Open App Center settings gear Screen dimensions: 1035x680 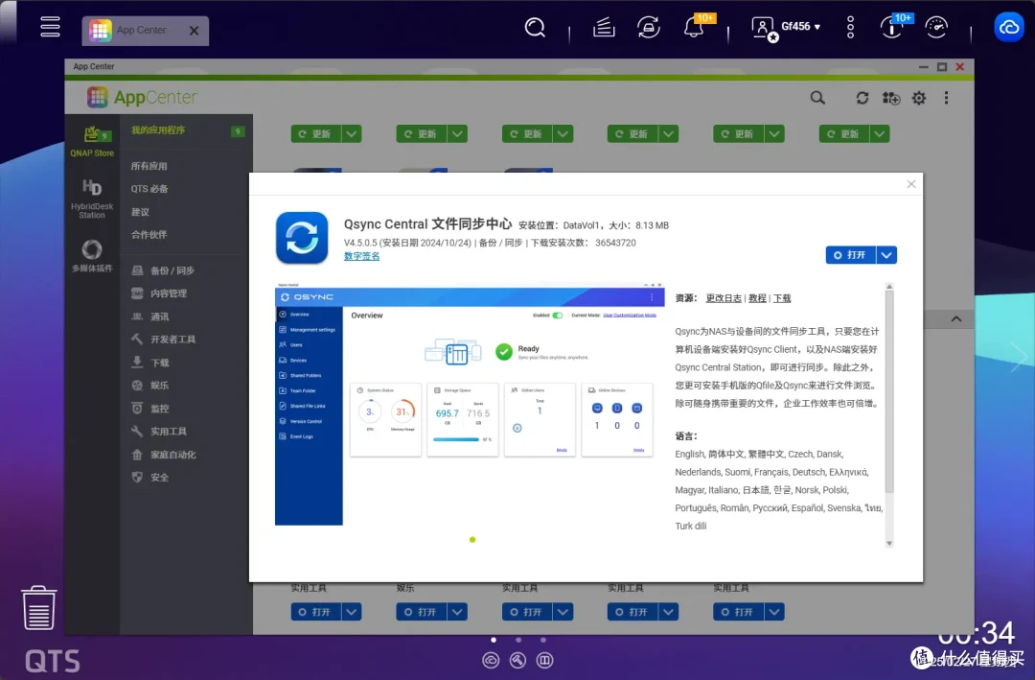pos(919,98)
